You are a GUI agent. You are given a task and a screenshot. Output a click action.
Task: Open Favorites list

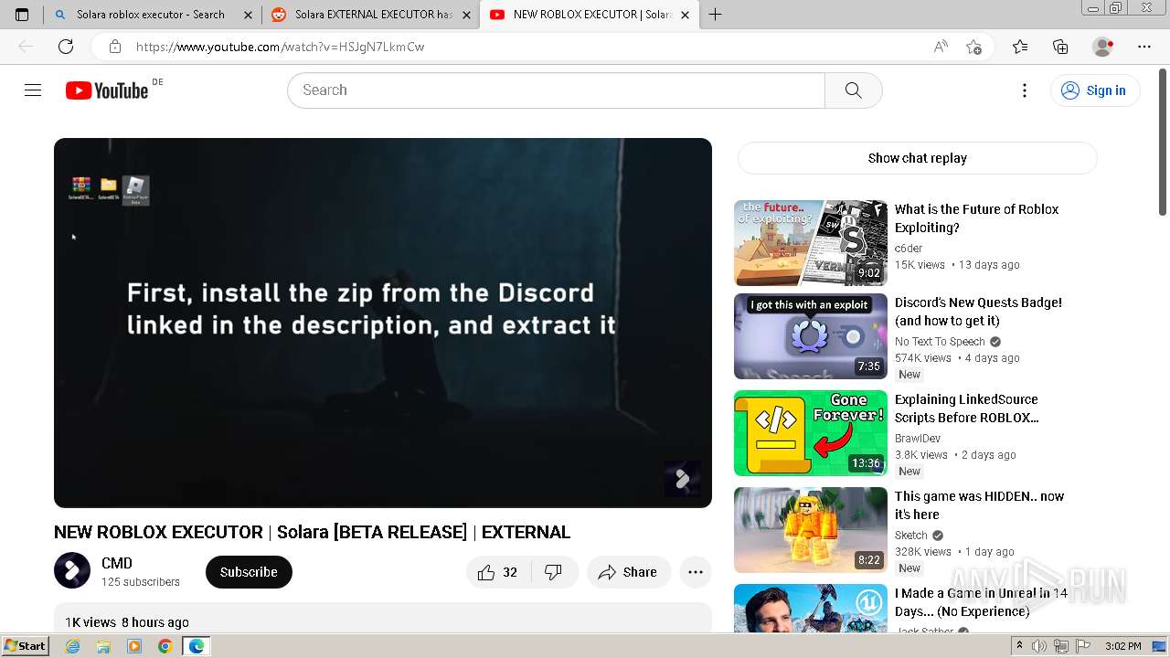pyautogui.click(x=1020, y=47)
